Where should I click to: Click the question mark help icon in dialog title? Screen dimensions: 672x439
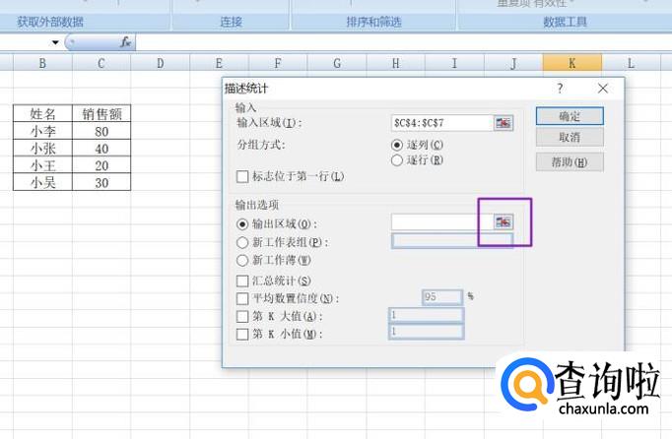point(561,89)
